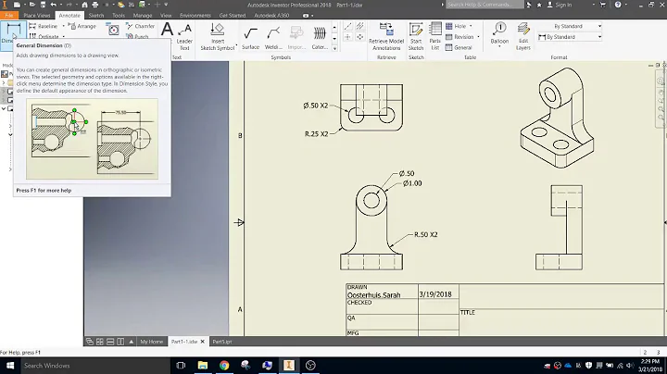Click the Insert Sketch Symbol tool
Screen dimensions: 667x374
[x=218, y=36]
